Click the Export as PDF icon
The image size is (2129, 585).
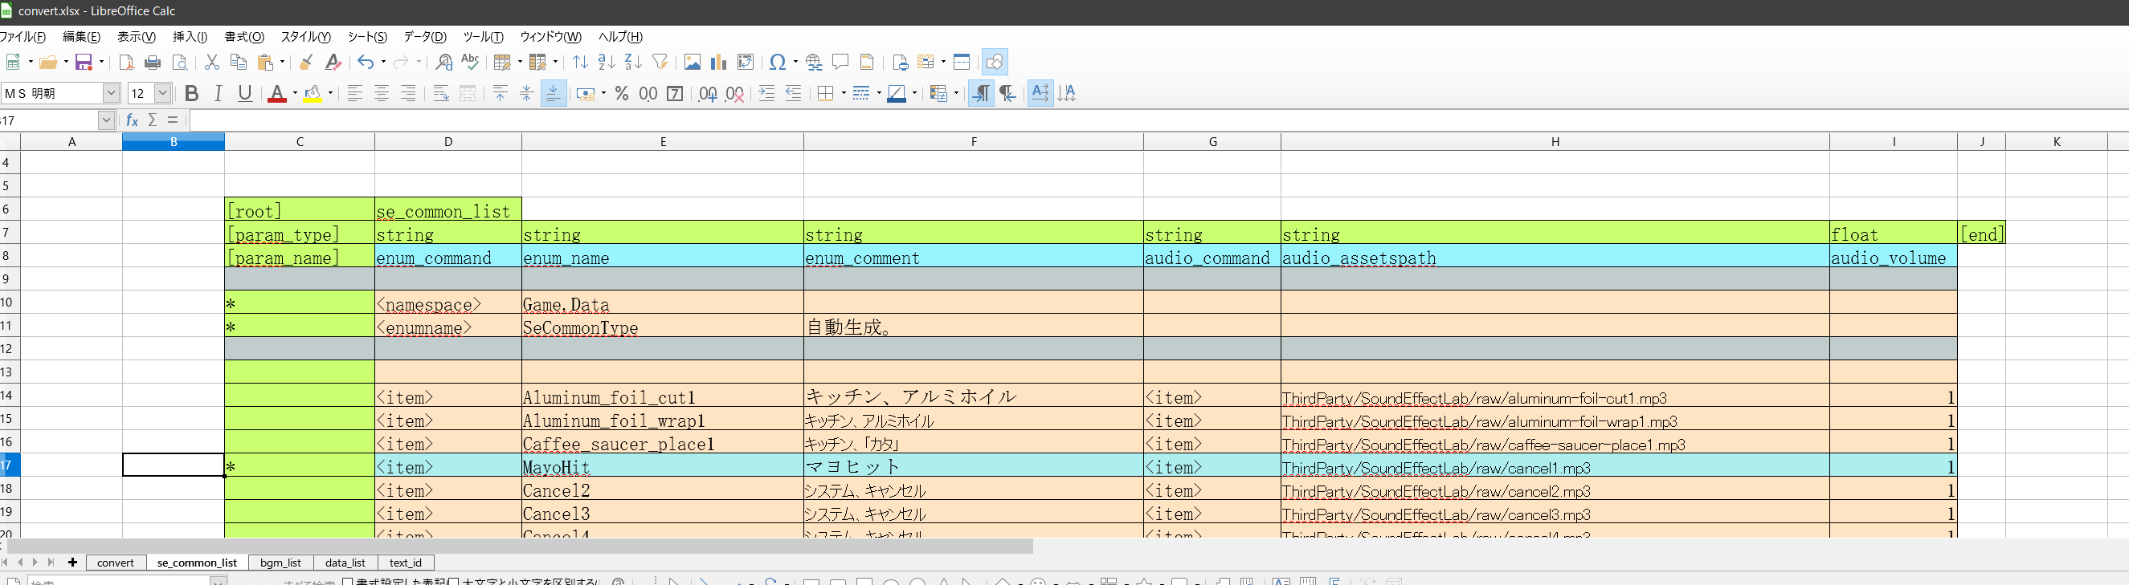pyautogui.click(x=126, y=62)
